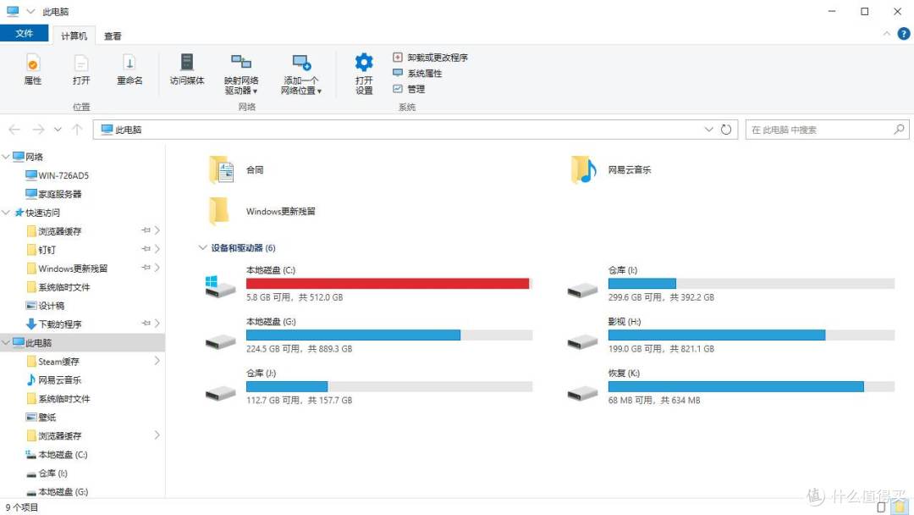
Task: Open 访问媒体 media access icon
Action: pos(186,69)
